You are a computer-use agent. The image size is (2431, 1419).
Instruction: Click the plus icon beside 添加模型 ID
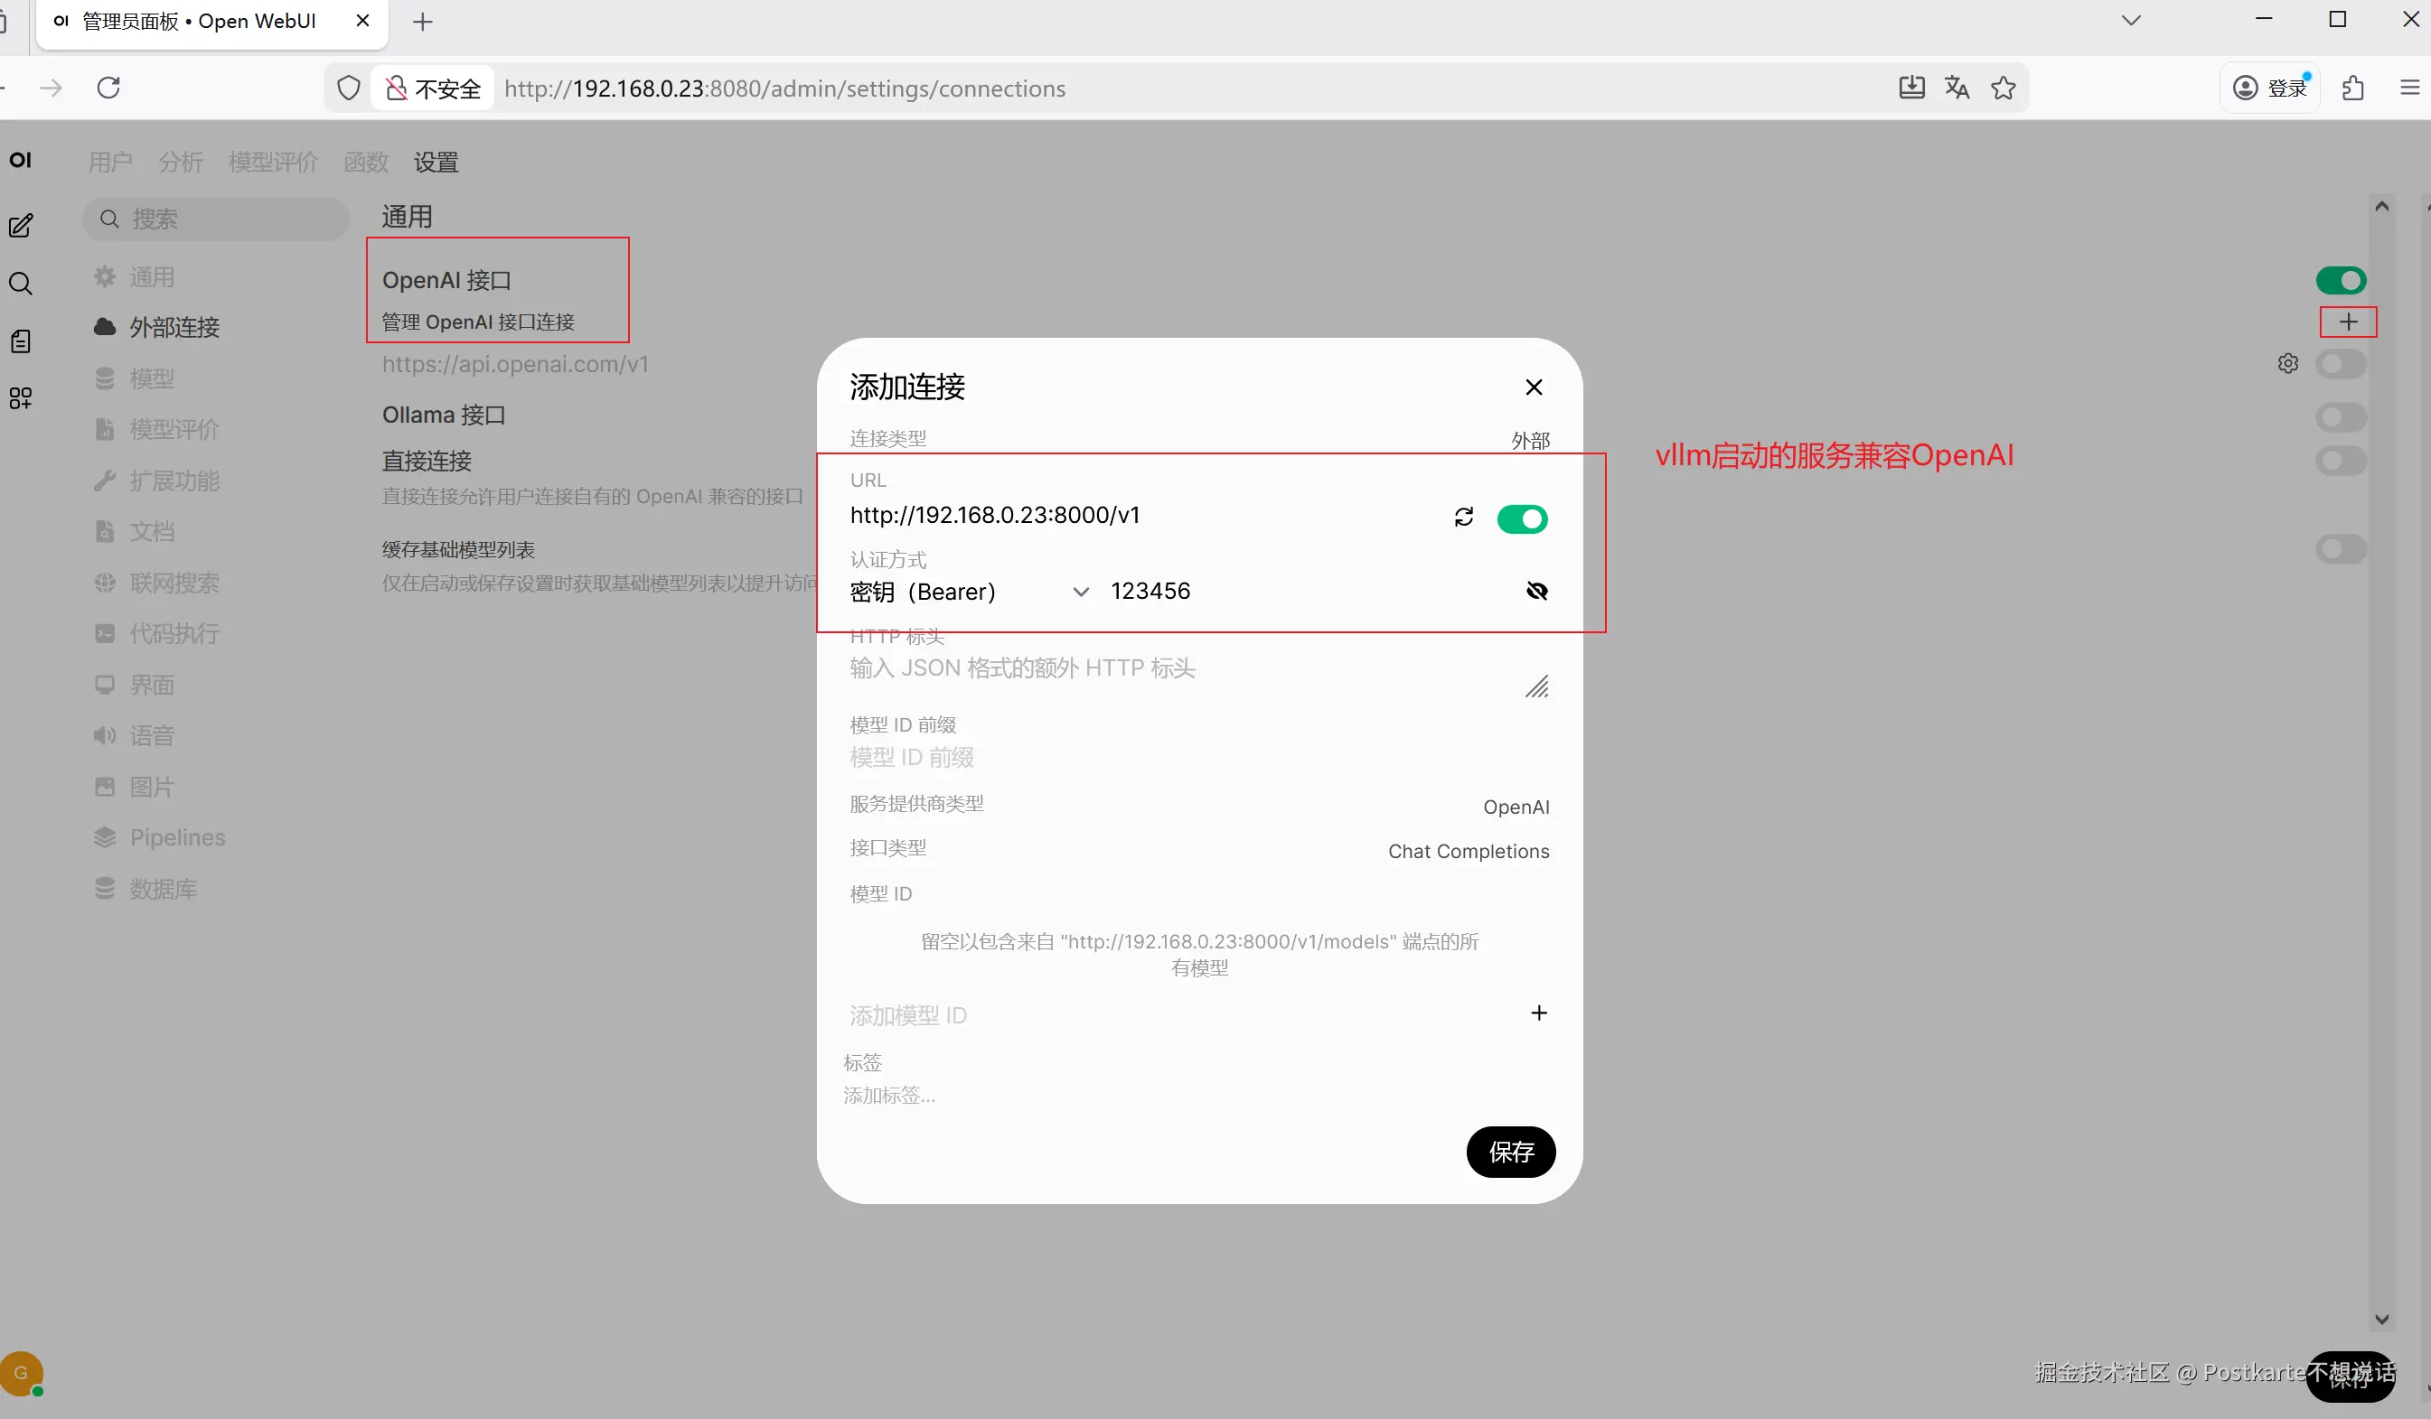pos(1539,1013)
